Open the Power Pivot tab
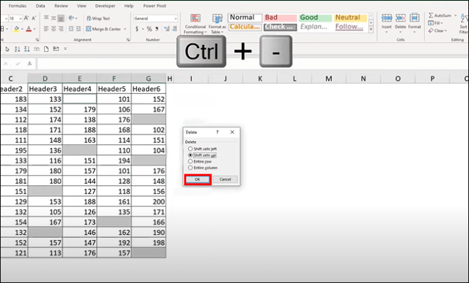 [x=155, y=5]
